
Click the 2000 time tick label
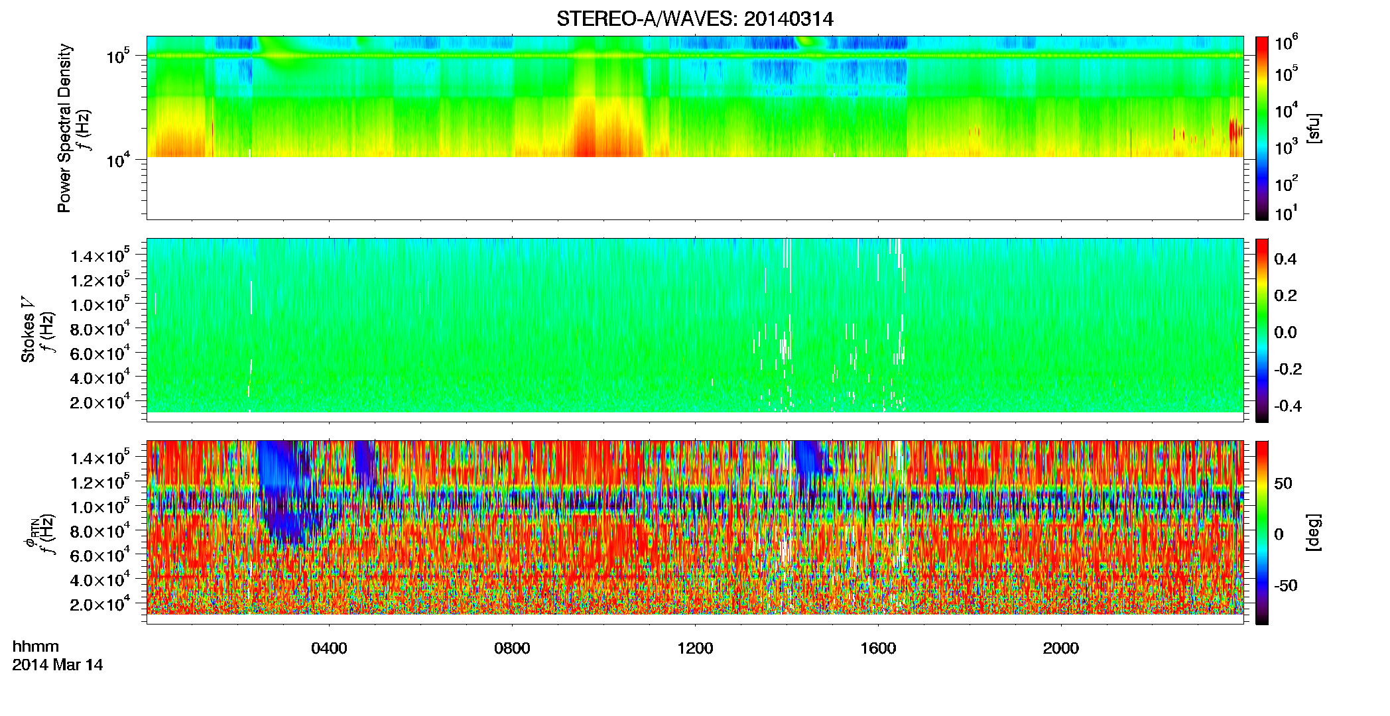click(1061, 648)
